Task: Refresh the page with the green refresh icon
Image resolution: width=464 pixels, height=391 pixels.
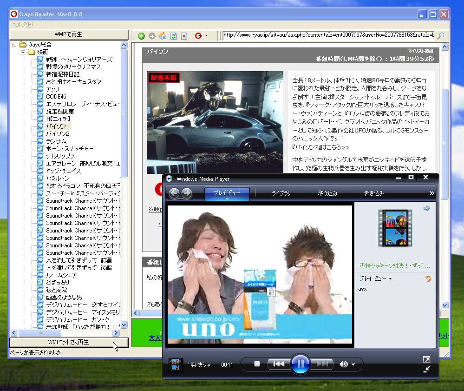Action: pos(173,36)
